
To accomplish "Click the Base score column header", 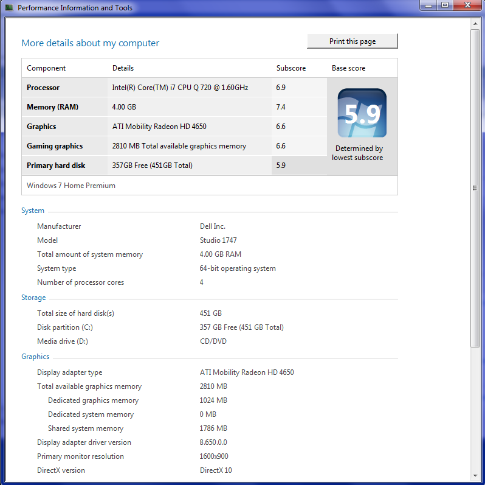I will (349, 68).
